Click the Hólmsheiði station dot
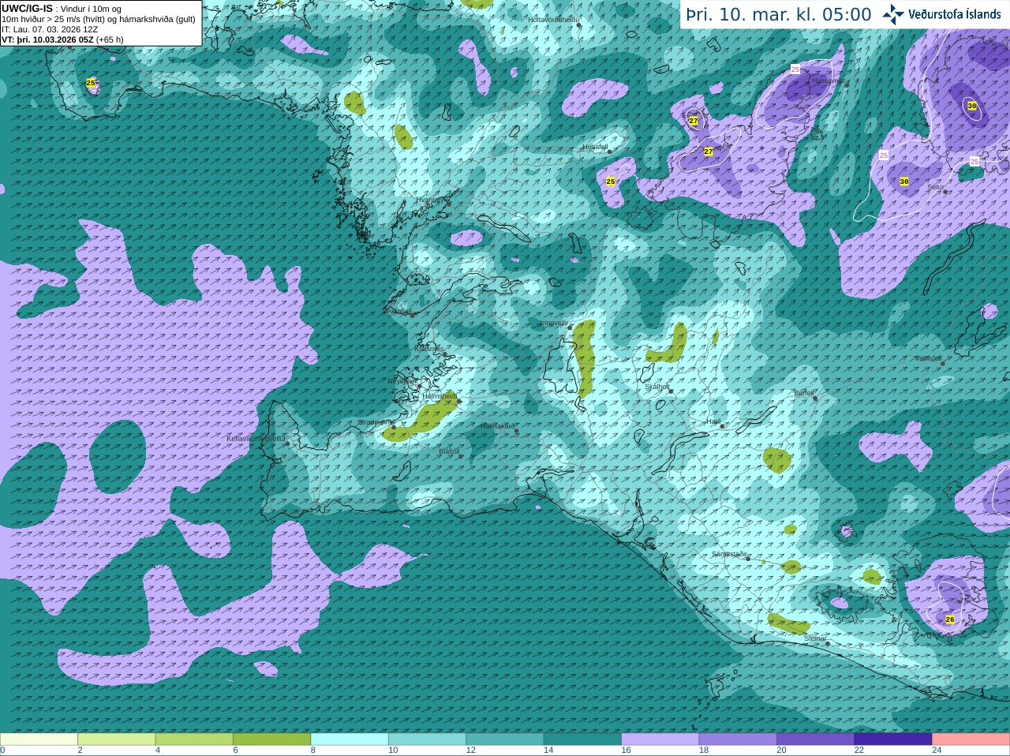The width and height of the screenshot is (1010, 756). point(459,401)
